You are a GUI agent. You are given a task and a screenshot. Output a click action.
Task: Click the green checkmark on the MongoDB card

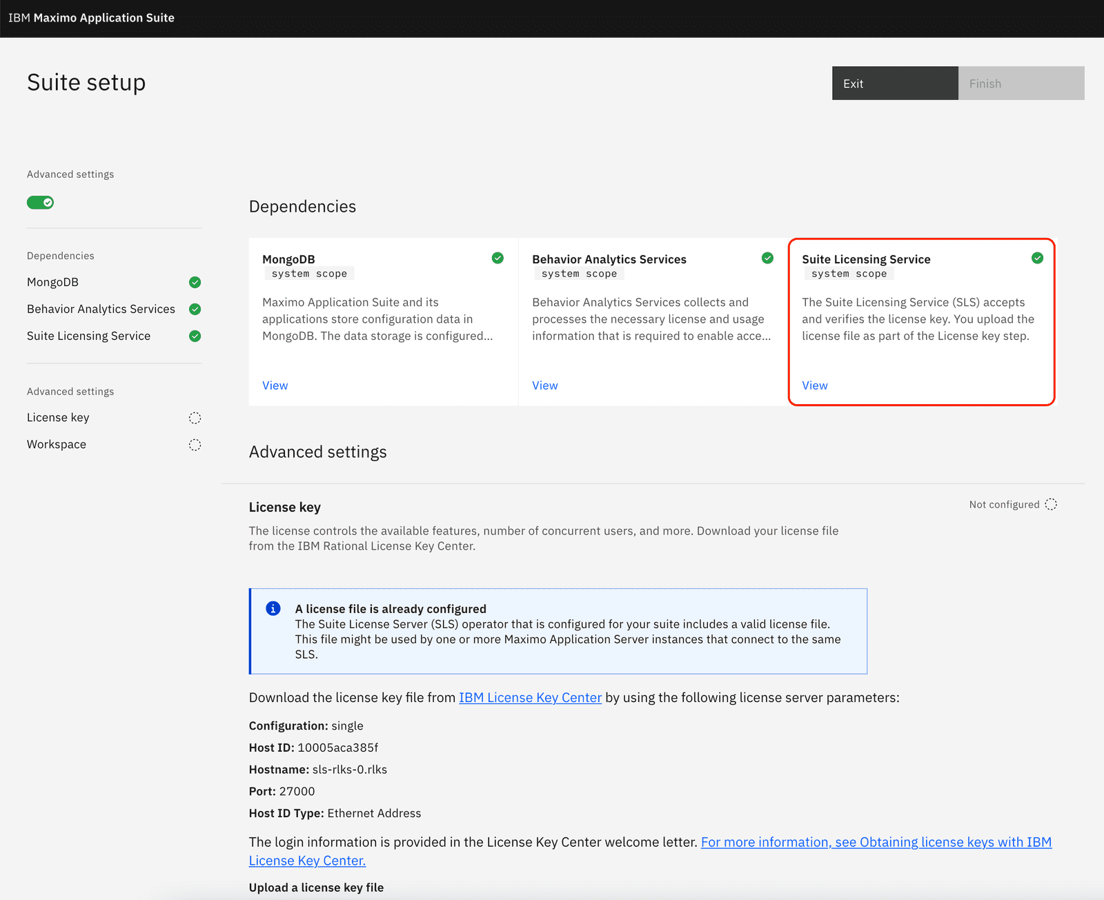497,258
